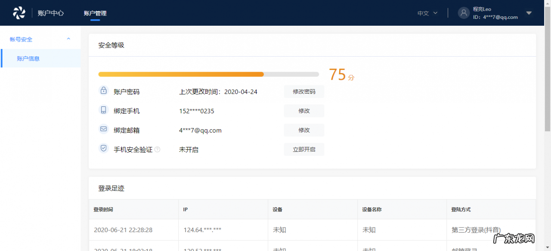Click 修改 next to the bound email
Viewport: 551px width, 251px height.
[304, 130]
